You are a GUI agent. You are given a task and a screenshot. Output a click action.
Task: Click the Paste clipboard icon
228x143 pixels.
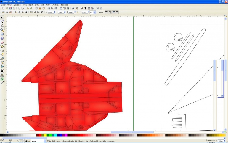pyautogui.click(x=44, y=8)
